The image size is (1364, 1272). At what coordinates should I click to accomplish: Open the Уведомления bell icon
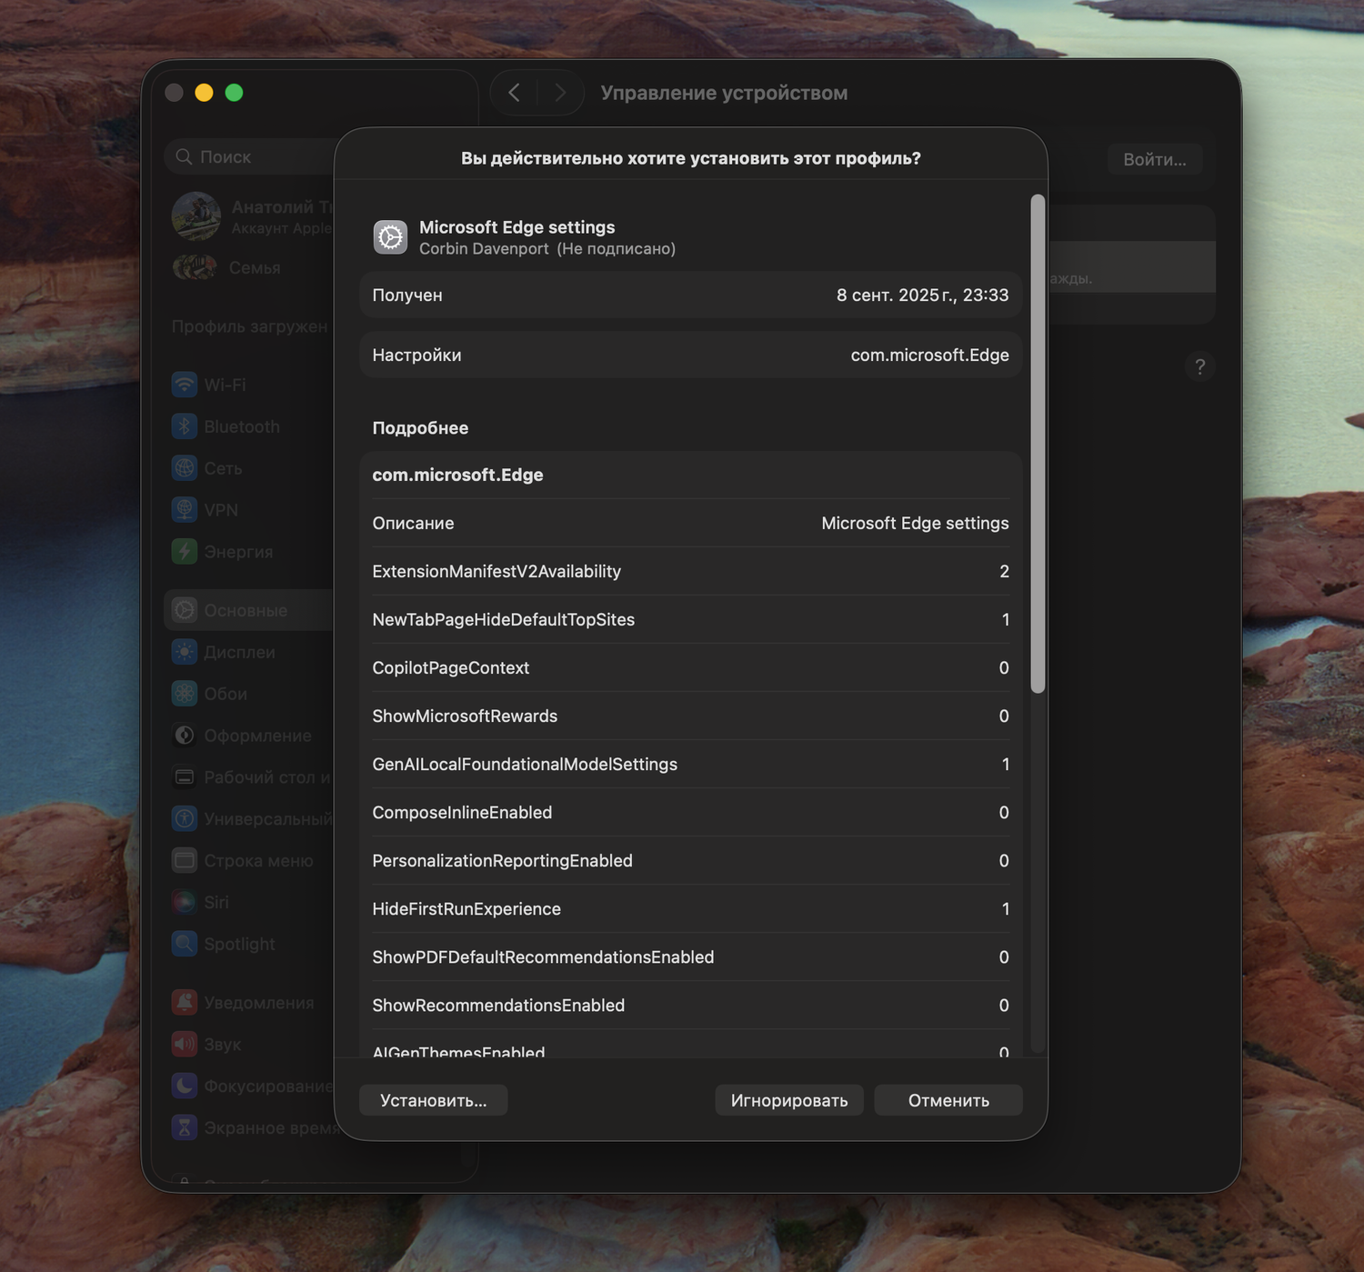point(185,1003)
